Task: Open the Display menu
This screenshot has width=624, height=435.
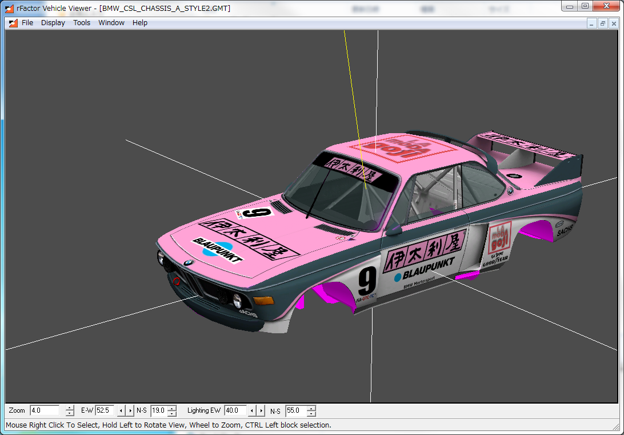Action: pyautogui.click(x=53, y=23)
